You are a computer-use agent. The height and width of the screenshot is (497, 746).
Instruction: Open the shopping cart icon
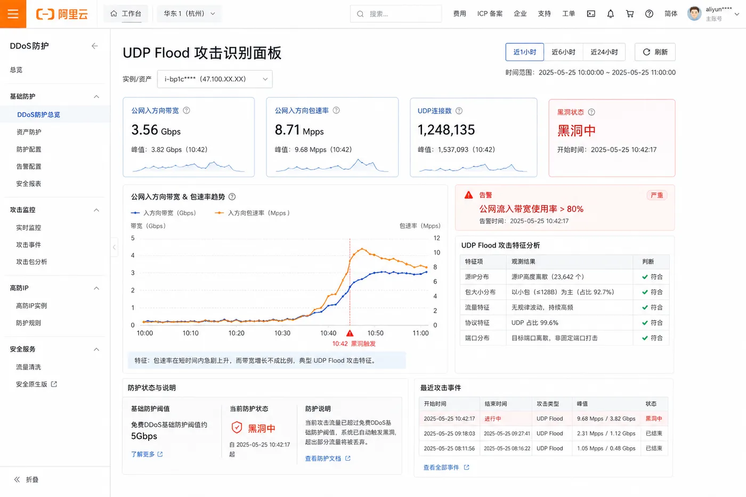point(630,14)
